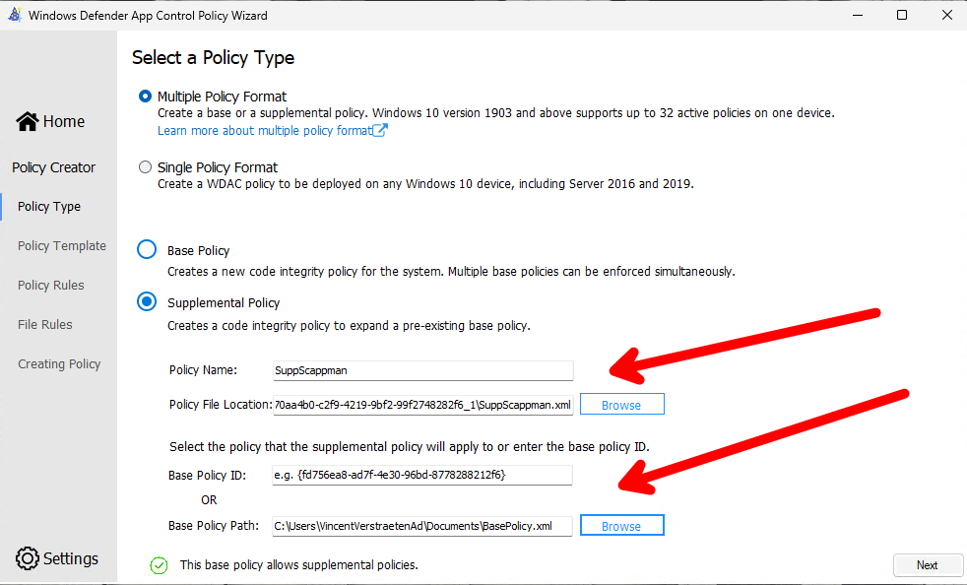Viewport: 967px width, 585px height.
Task: Click the 'Base Policy Path:' label
Action: [x=214, y=526]
